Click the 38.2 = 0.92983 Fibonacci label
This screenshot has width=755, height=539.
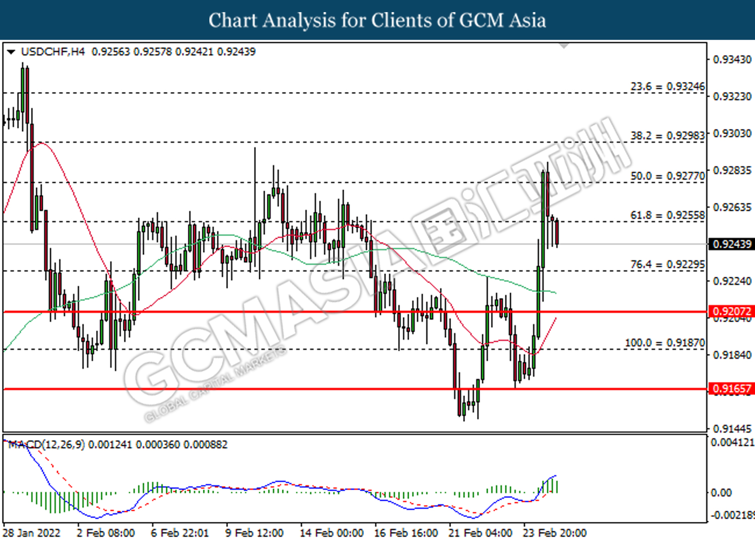[667, 136]
